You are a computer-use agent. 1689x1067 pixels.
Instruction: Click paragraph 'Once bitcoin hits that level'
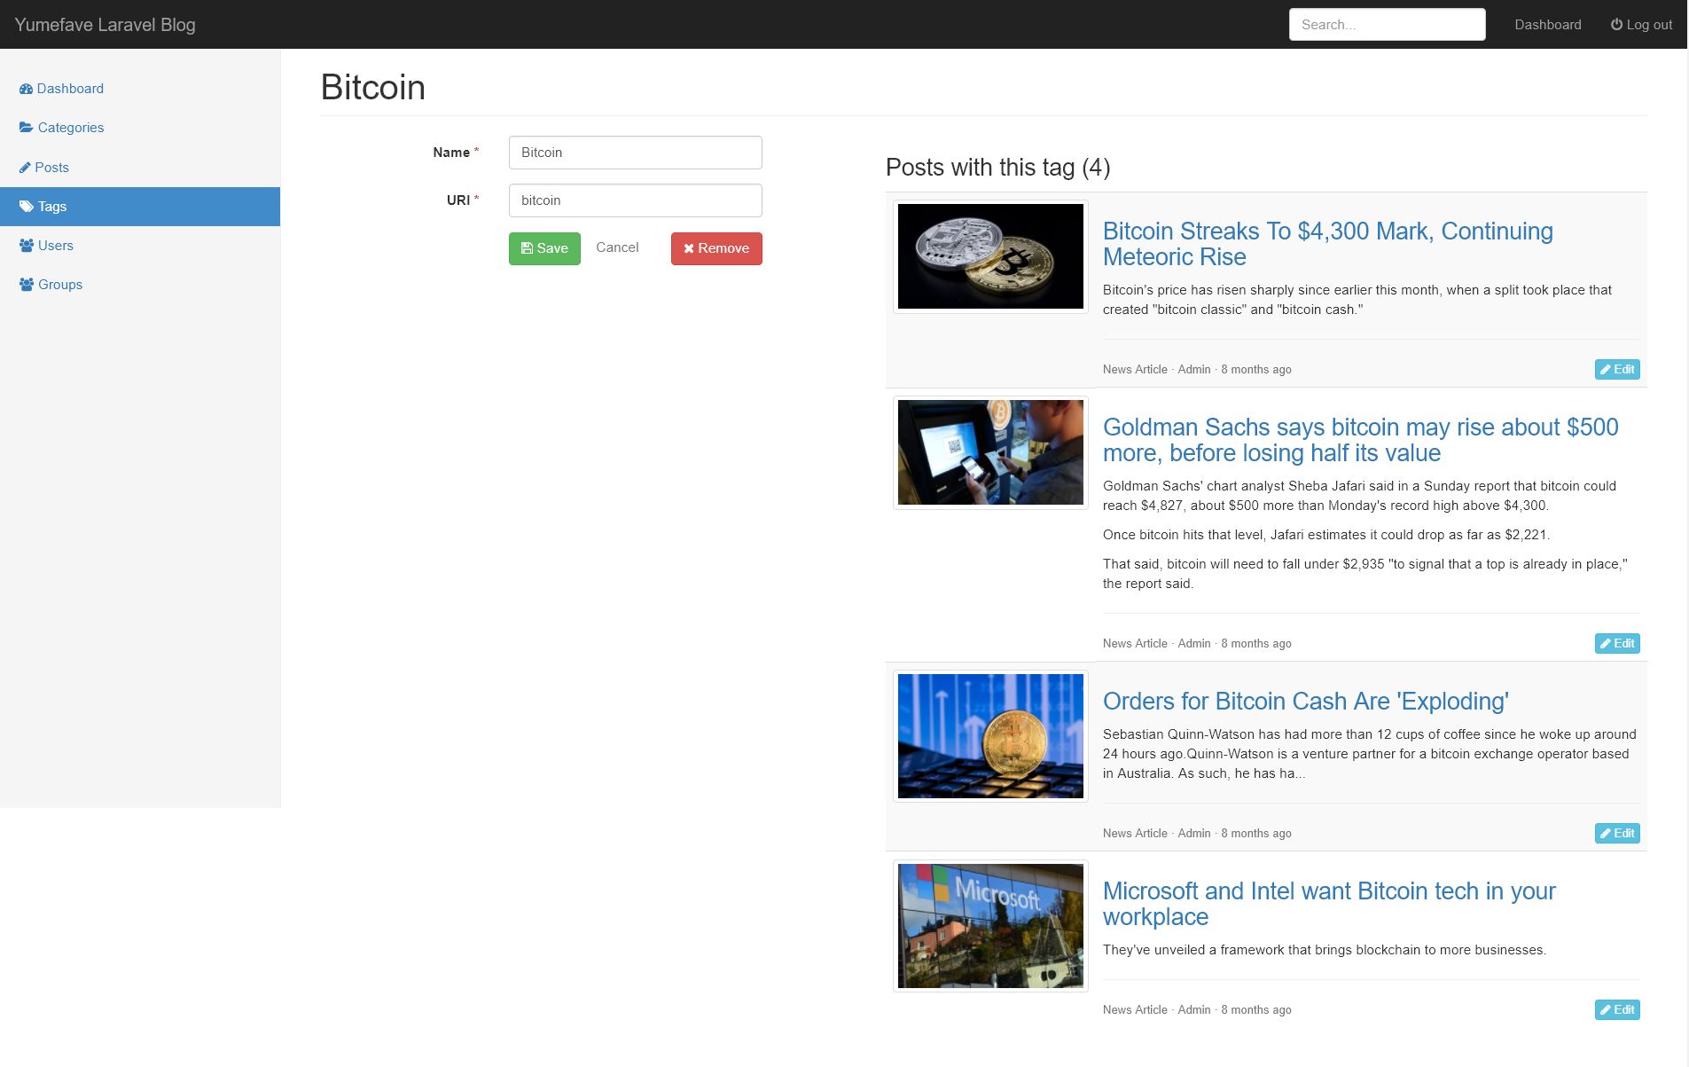click(1326, 535)
